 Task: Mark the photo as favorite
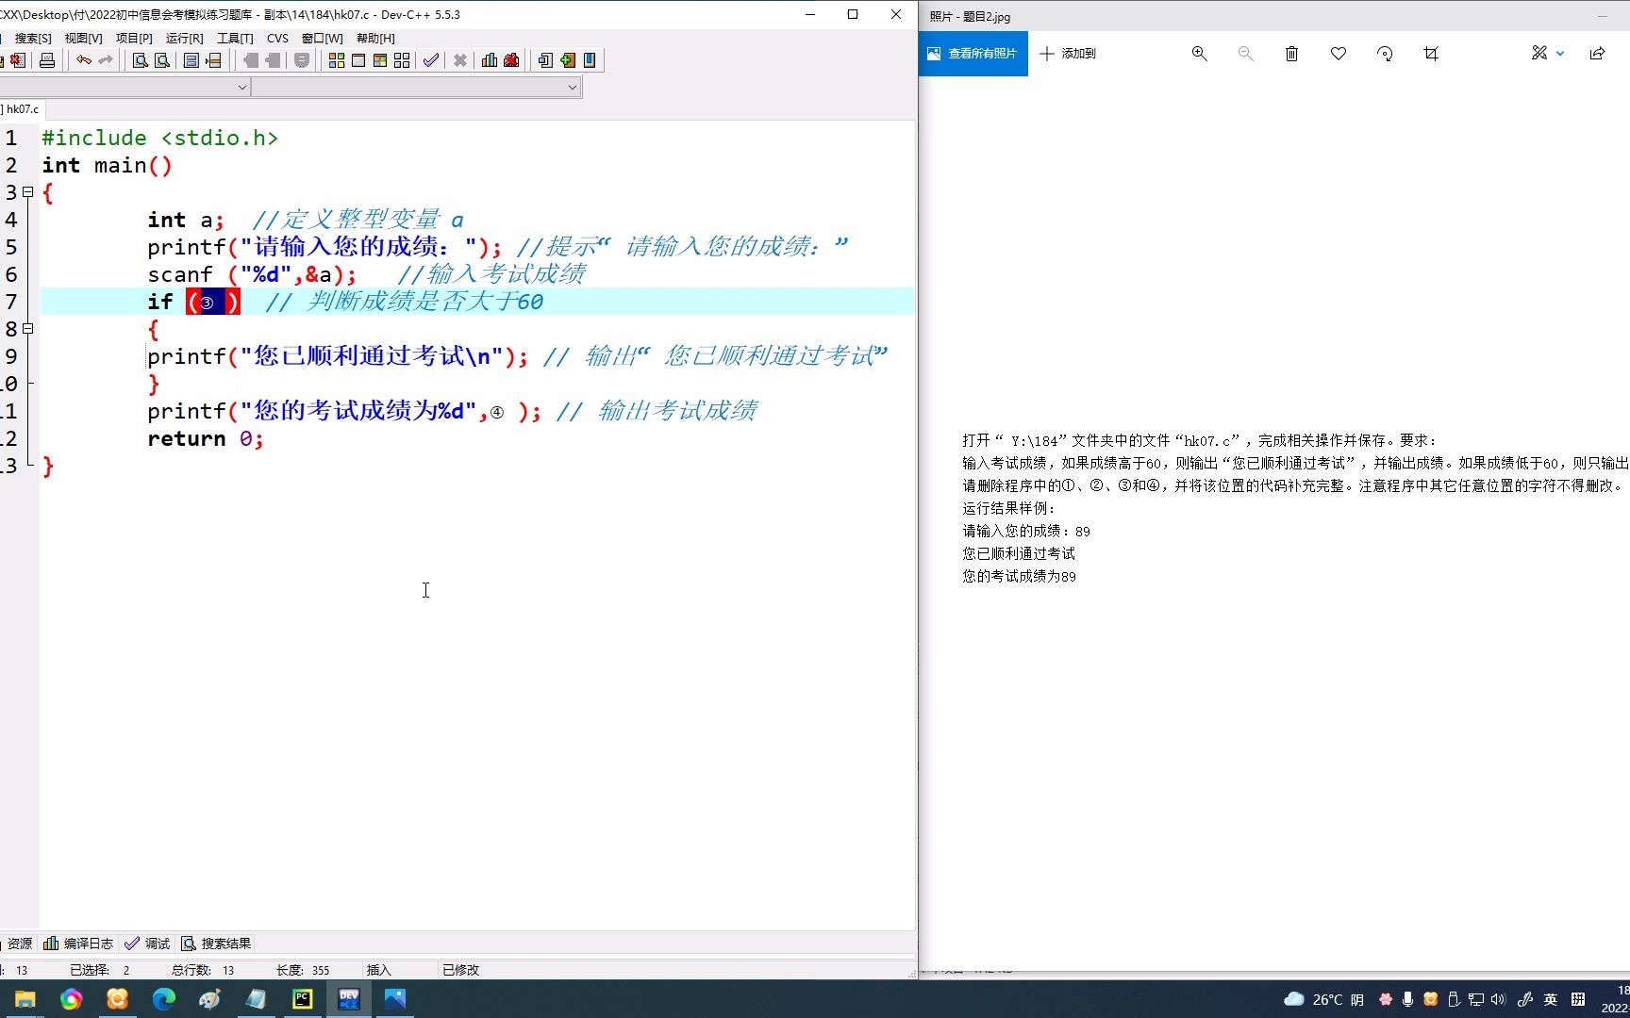pos(1338,54)
